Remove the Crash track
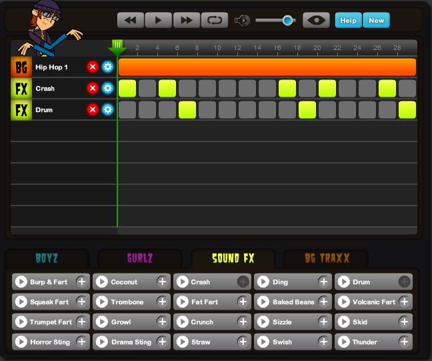This screenshot has height=361, width=432. coord(93,88)
